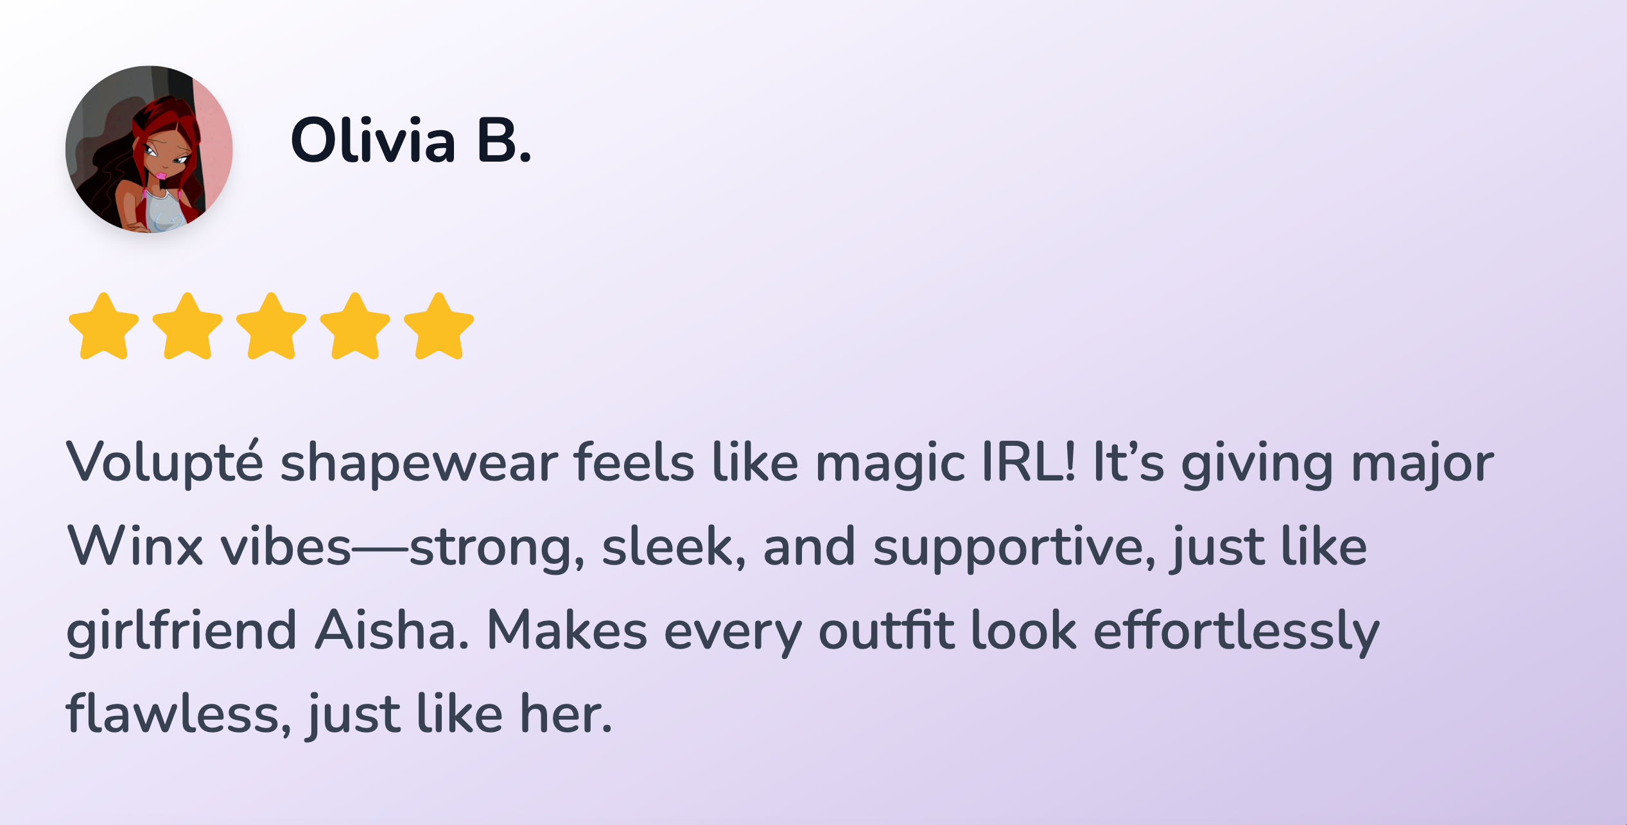This screenshot has height=825, width=1627.
Task: Click the word Winx in the review
Action: coord(135,546)
